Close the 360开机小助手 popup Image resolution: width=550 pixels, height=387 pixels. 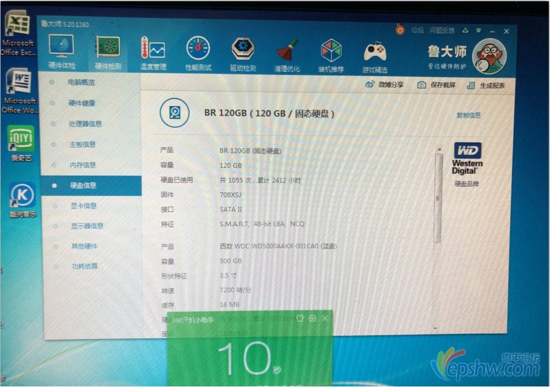click(x=325, y=318)
